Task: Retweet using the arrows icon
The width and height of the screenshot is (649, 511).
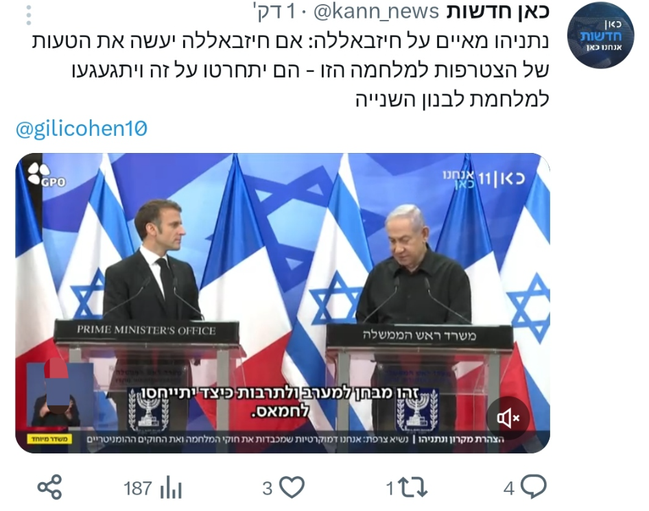Action: pos(413,488)
